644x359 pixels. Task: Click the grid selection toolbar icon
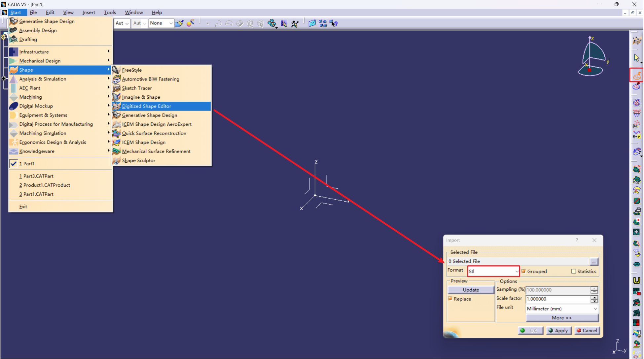283,23
